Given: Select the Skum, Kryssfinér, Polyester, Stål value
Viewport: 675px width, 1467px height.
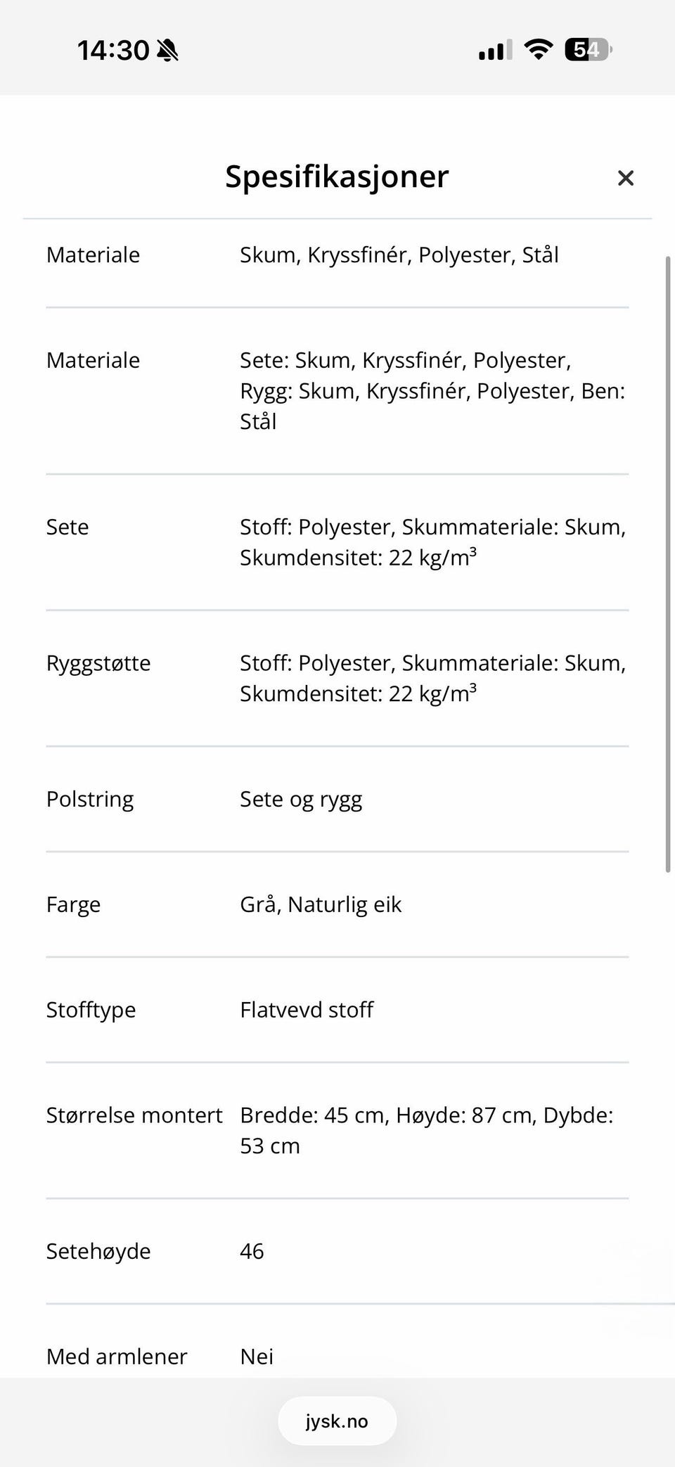Looking at the screenshot, I should 399,255.
